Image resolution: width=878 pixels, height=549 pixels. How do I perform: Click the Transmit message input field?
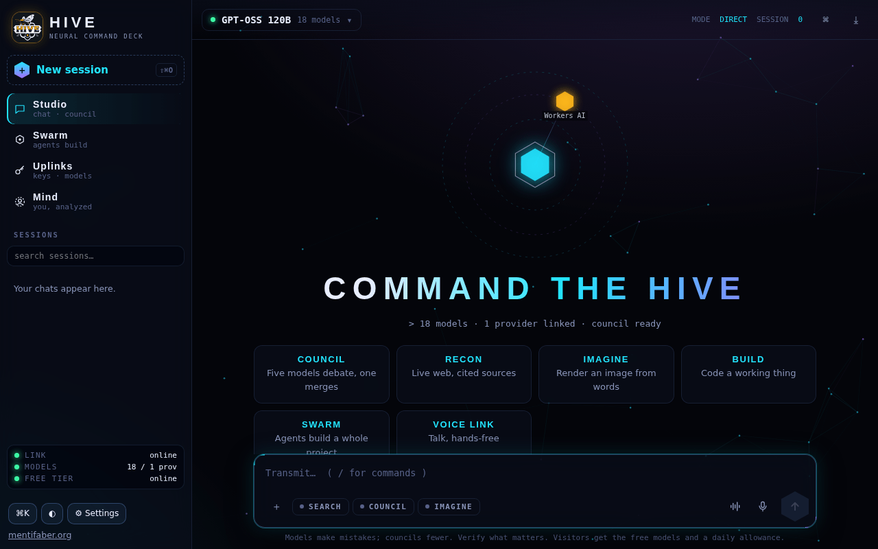(535, 473)
